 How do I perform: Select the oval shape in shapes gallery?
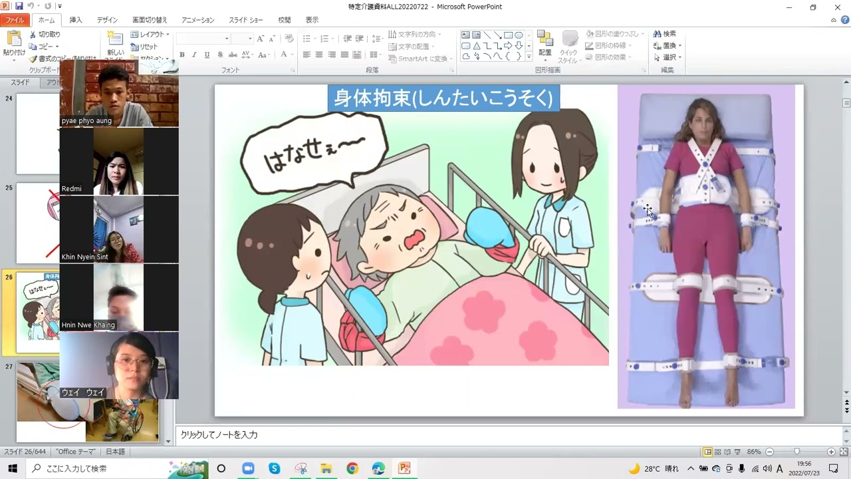519,35
